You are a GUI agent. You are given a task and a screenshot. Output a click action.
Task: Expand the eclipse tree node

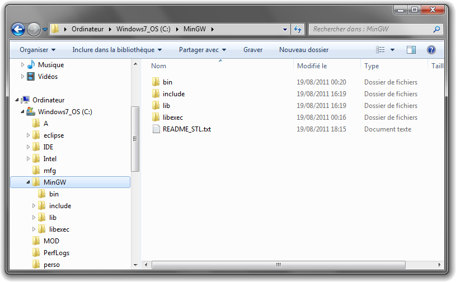[28, 135]
